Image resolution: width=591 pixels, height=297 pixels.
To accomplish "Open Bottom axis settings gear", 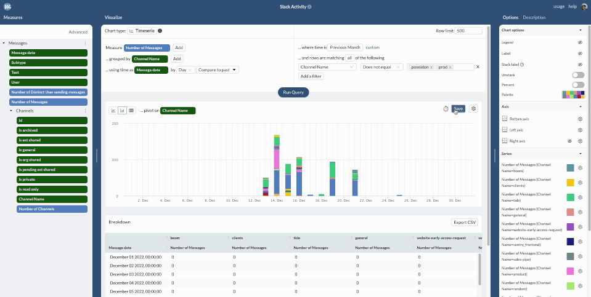I will click(581, 119).
